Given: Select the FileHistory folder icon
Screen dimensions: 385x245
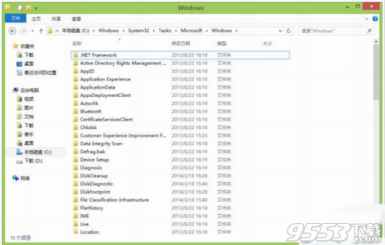Looking at the screenshot, I should 76,208.
